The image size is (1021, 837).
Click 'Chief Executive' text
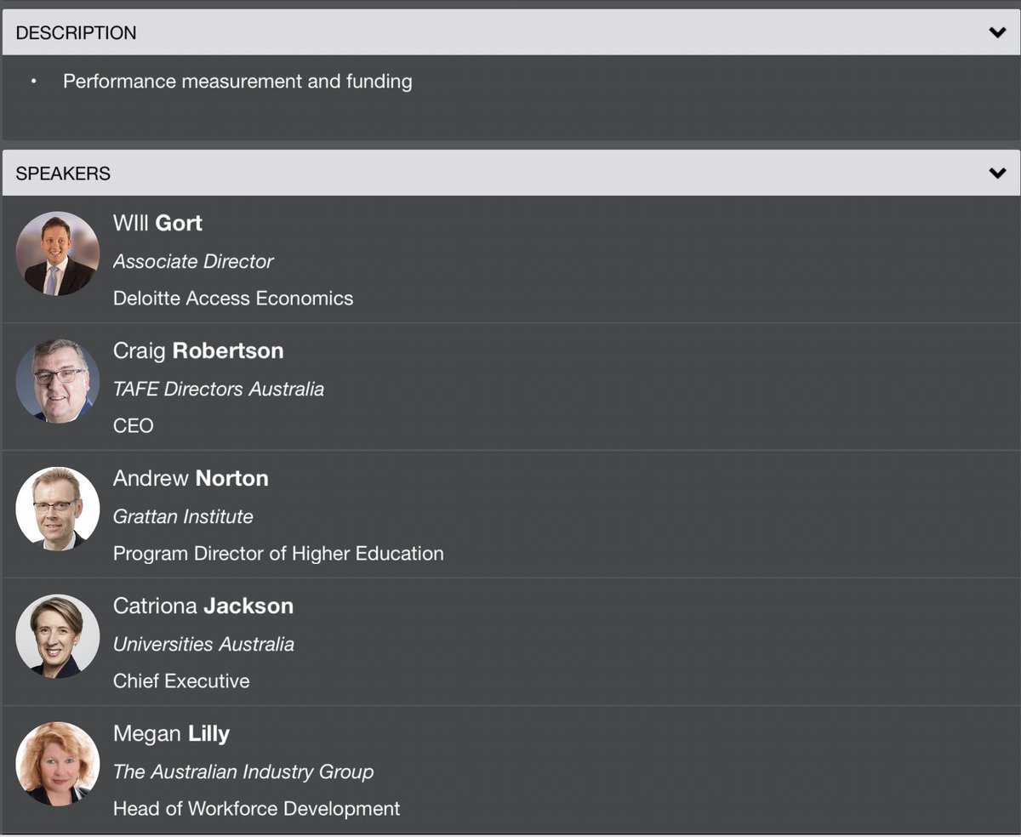pyautogui.click(x=181, y=681)
